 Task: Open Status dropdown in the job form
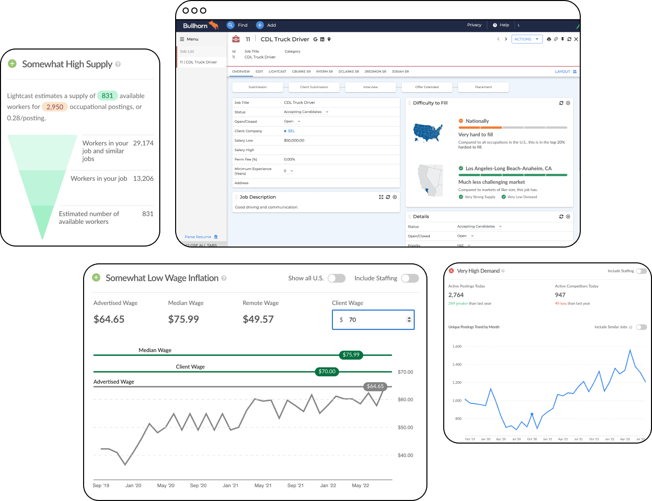coord(306,112)
